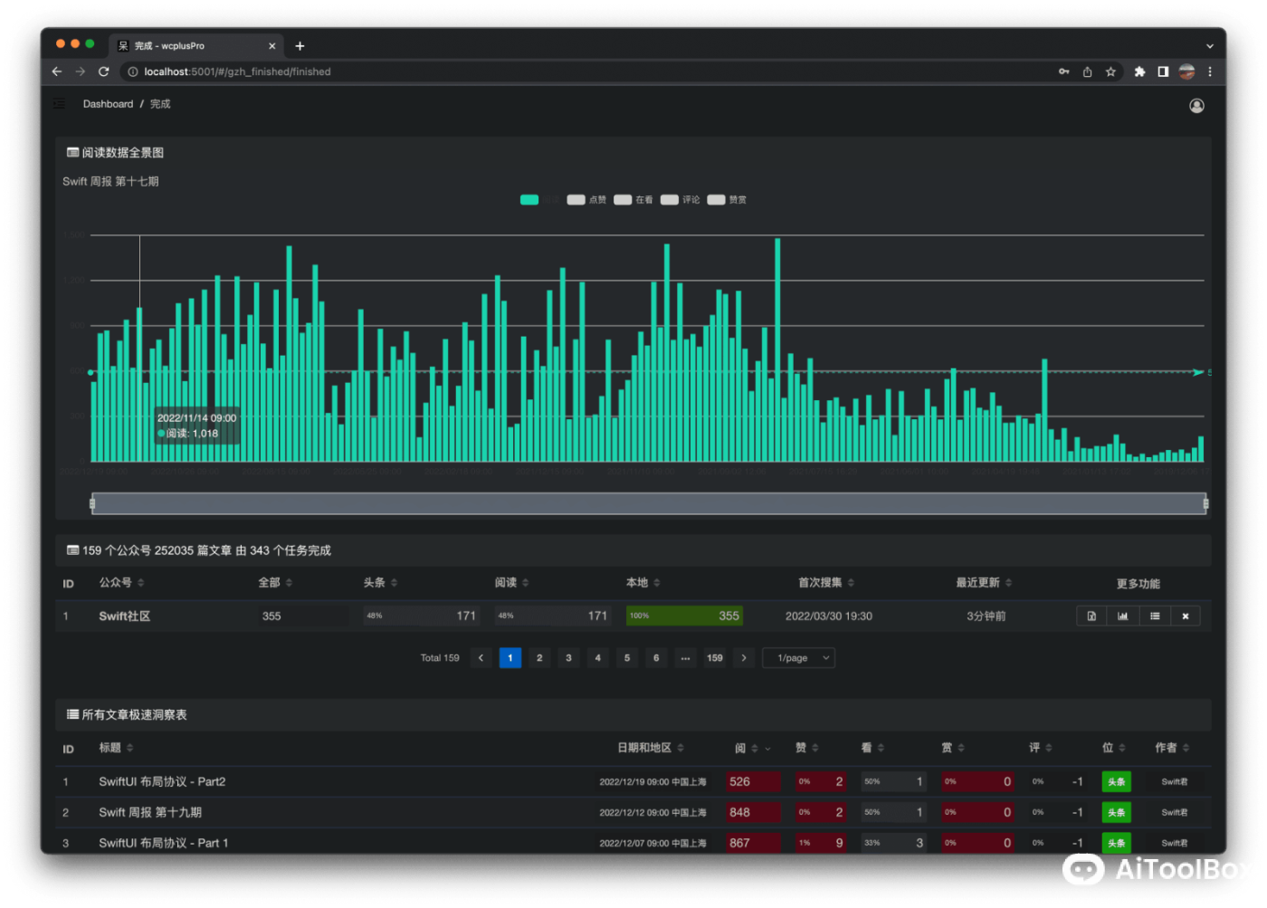Viewport: 1267px width, 908px height.
Task: Click the article list icon for Swift社区
Action: point(1155,616)
